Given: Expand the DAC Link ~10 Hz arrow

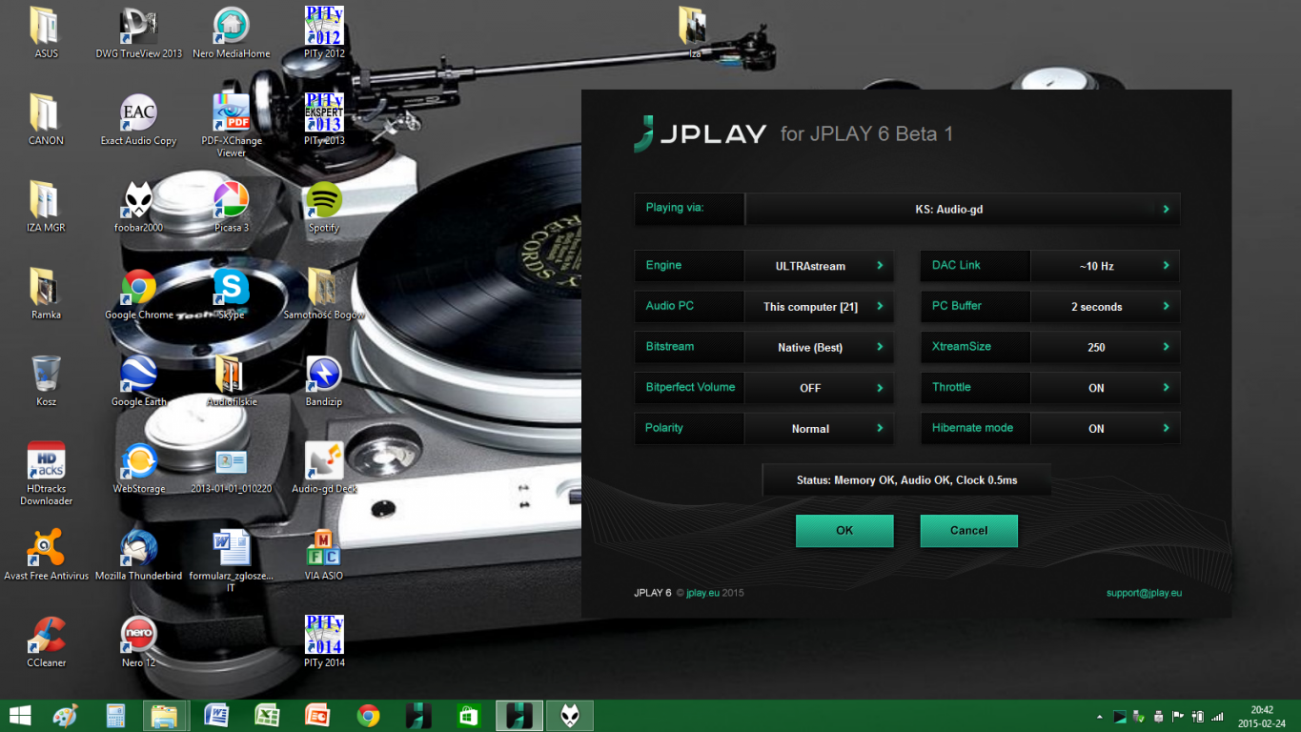Looking at the screenshot, I should point(1166,266).
